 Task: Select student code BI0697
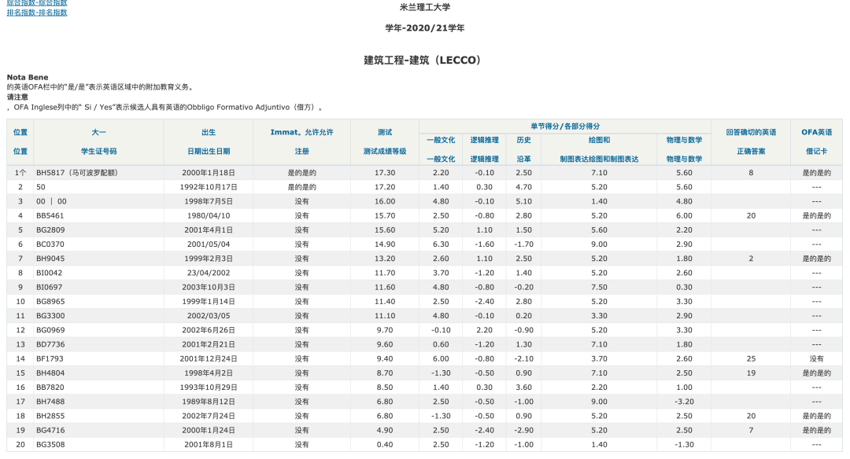pos(50,288)
